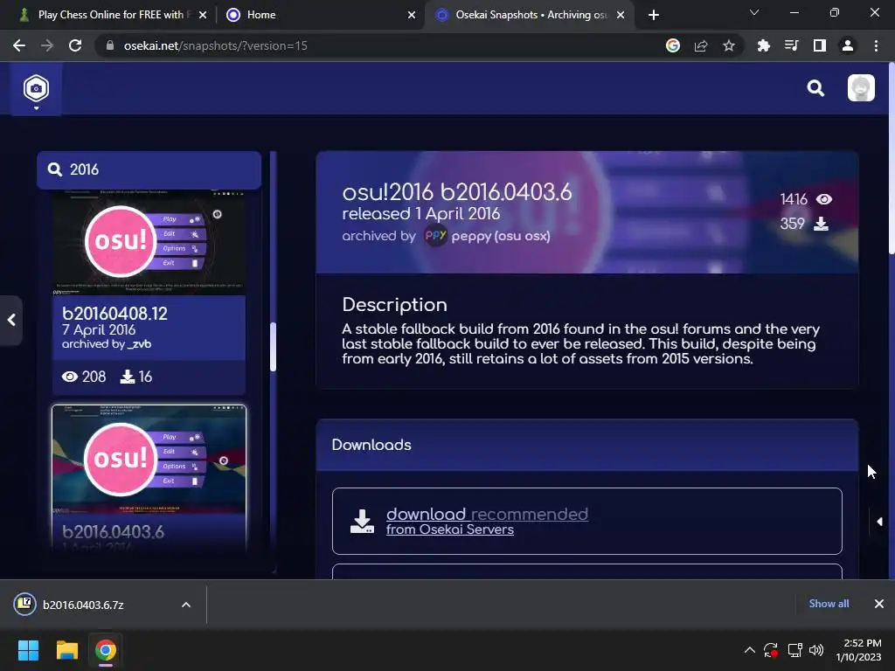This screenshot has height=671, width=895.
Task: Click the Description heading
Action: click(x=394, y=305)
